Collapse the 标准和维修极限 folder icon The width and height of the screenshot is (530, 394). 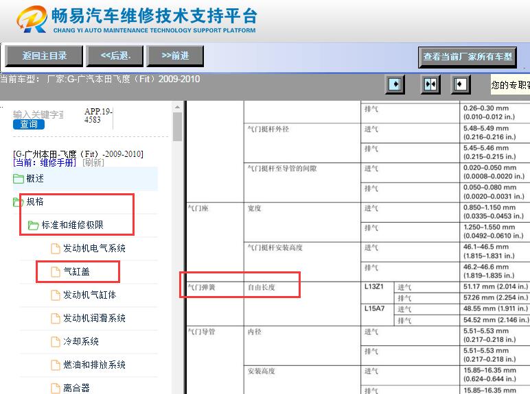coord(33,225)
